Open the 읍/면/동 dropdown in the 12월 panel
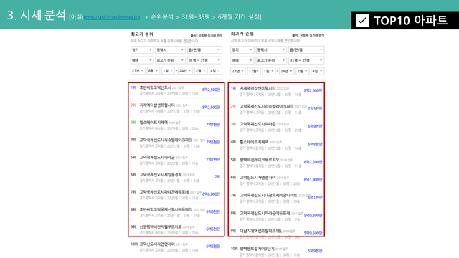 click(x=306, y=49)
